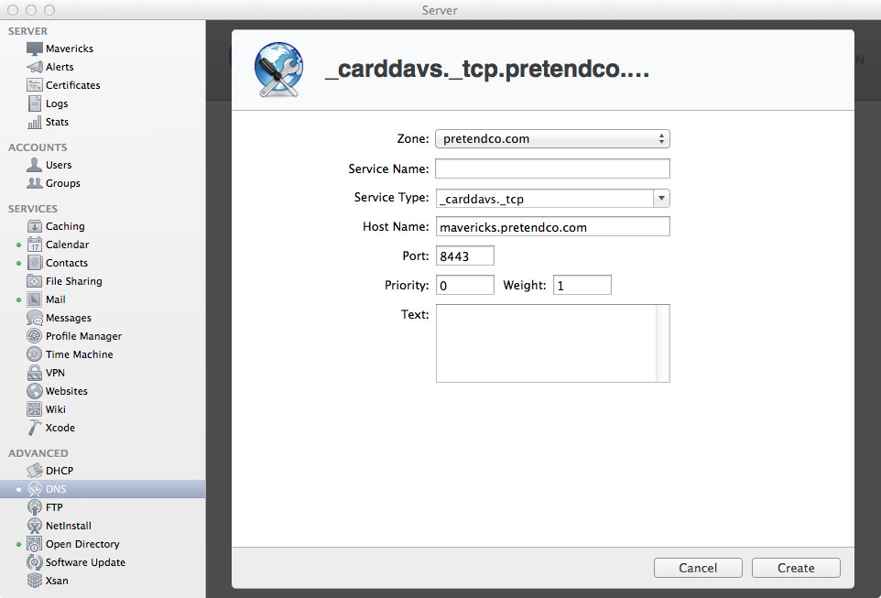Screen dimensions: 881x598
Task: Click the SERVER section heading
Action: coord(28,31)
